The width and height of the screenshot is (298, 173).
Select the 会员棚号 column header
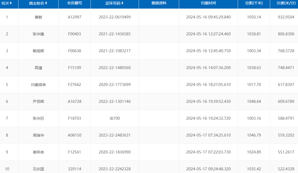(x=74, y=3)
